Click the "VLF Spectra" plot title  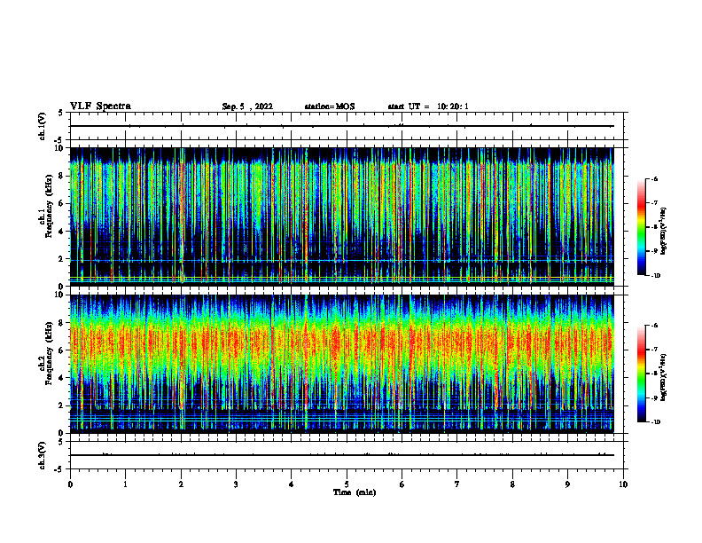pos(100,106)
